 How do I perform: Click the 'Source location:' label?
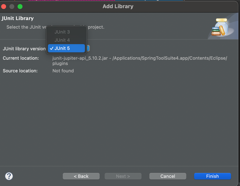pos(20,71)
